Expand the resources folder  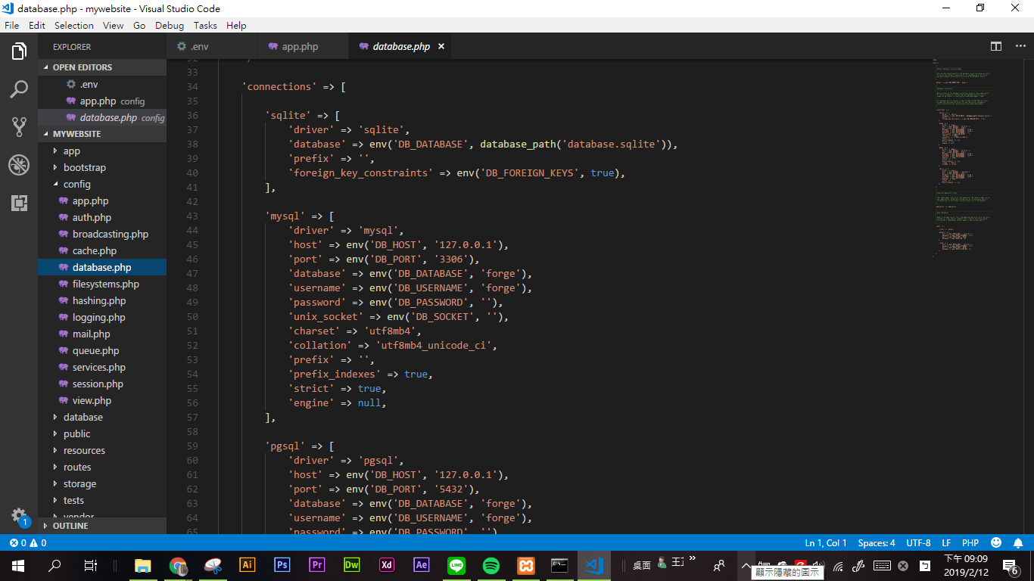pos(102,450)
